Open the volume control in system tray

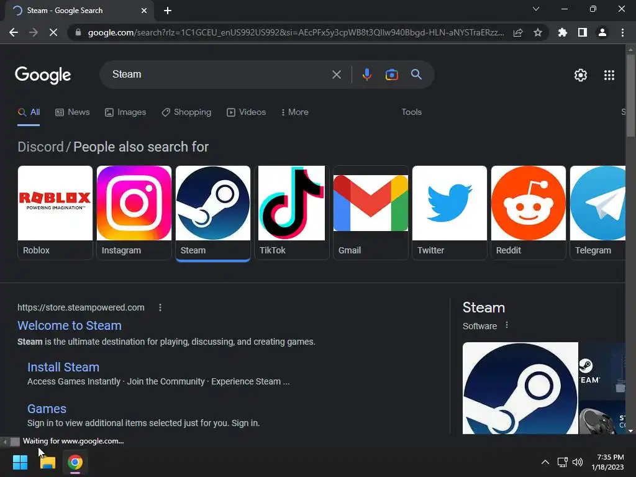click(x=578, y=462)
